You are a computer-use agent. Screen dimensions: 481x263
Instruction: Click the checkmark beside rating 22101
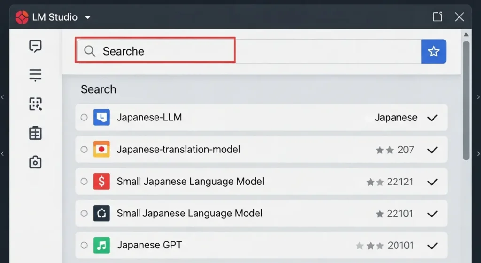tap(433, 214)
